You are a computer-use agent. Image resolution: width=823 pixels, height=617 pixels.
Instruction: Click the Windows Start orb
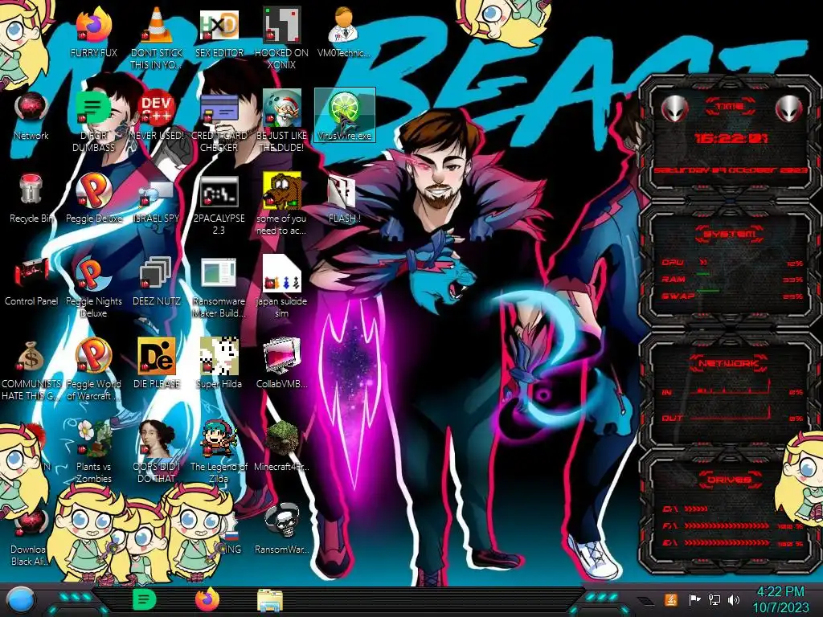(x=22, y=600)
